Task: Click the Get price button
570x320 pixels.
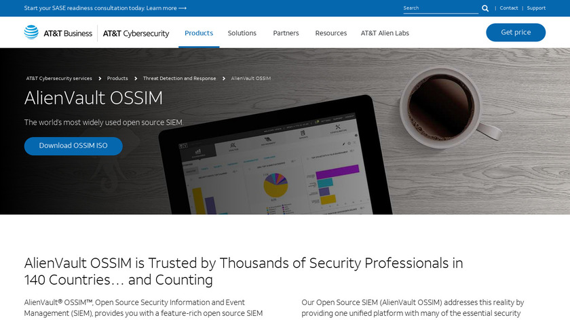Action: pos(516,33)
